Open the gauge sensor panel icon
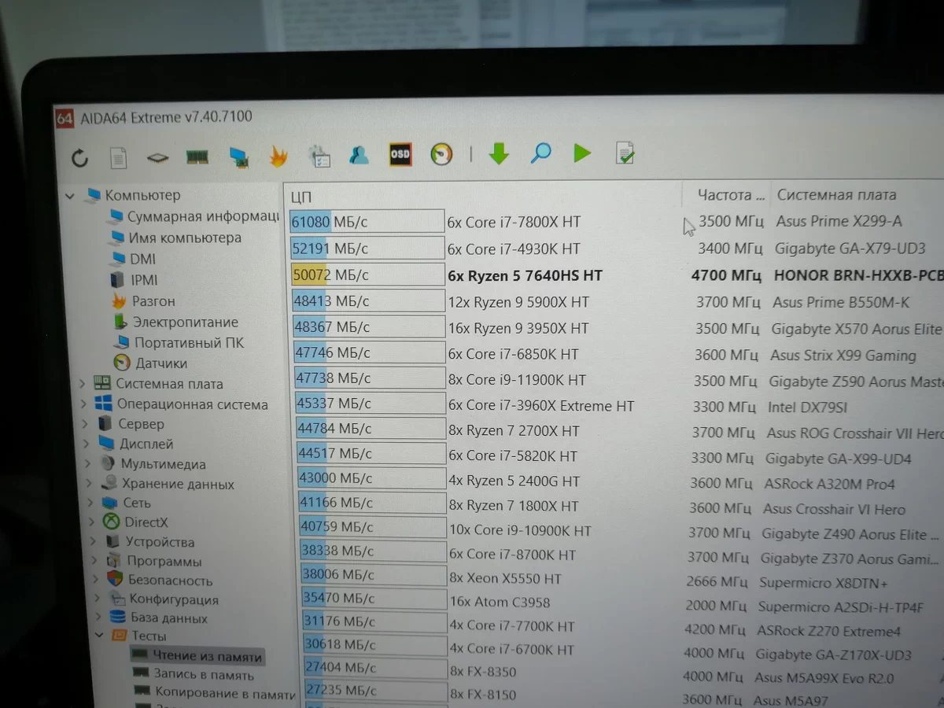This screenshot has width=944, height=708. [441, 153]
